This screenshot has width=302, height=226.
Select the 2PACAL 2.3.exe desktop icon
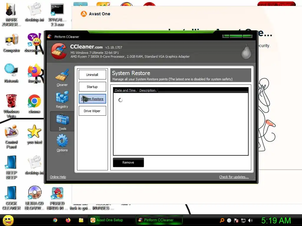pos(57,14)
